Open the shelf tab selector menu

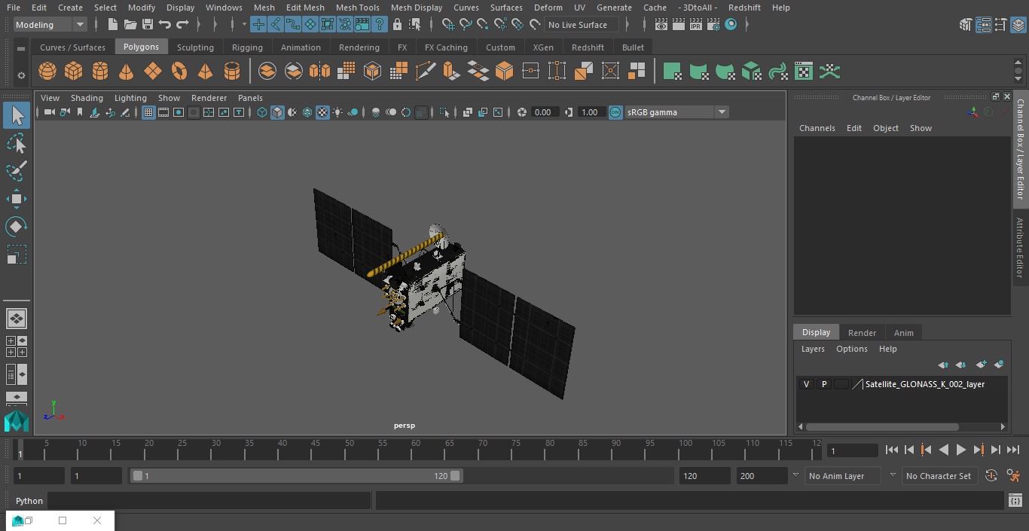[x=21, y=48]
